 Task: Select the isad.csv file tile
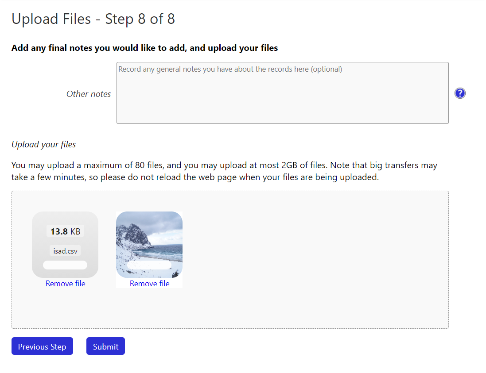65,245
